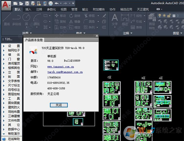This screenshot has height=141, width=184.
Task: Click the Open folder icon in quick access
Action: click(x=21, y=3)
